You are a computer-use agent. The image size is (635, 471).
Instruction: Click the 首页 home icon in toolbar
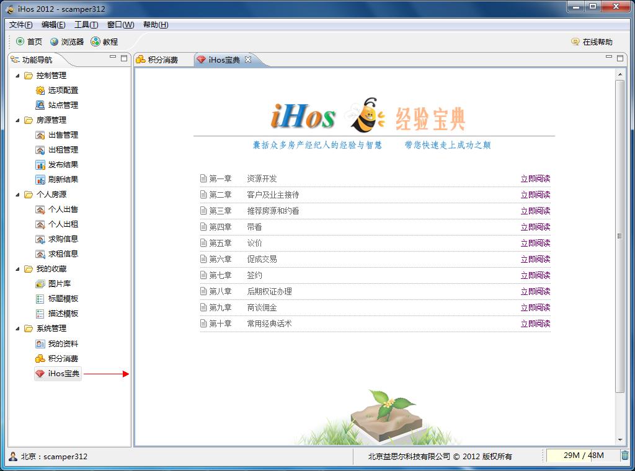pos(20,42)
